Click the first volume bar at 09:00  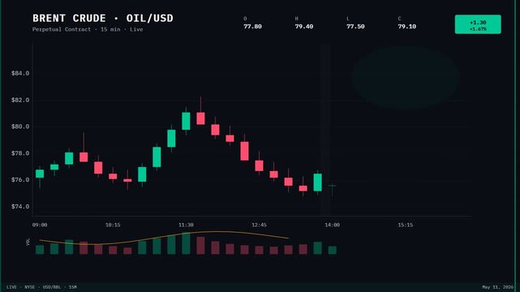click(x=40, y=250)
